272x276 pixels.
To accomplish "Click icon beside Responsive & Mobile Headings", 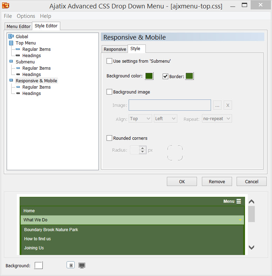I will 18,93.
